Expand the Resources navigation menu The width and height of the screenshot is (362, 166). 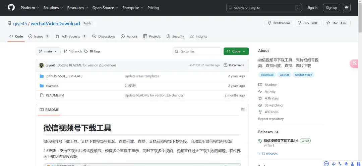click(77, 8)
